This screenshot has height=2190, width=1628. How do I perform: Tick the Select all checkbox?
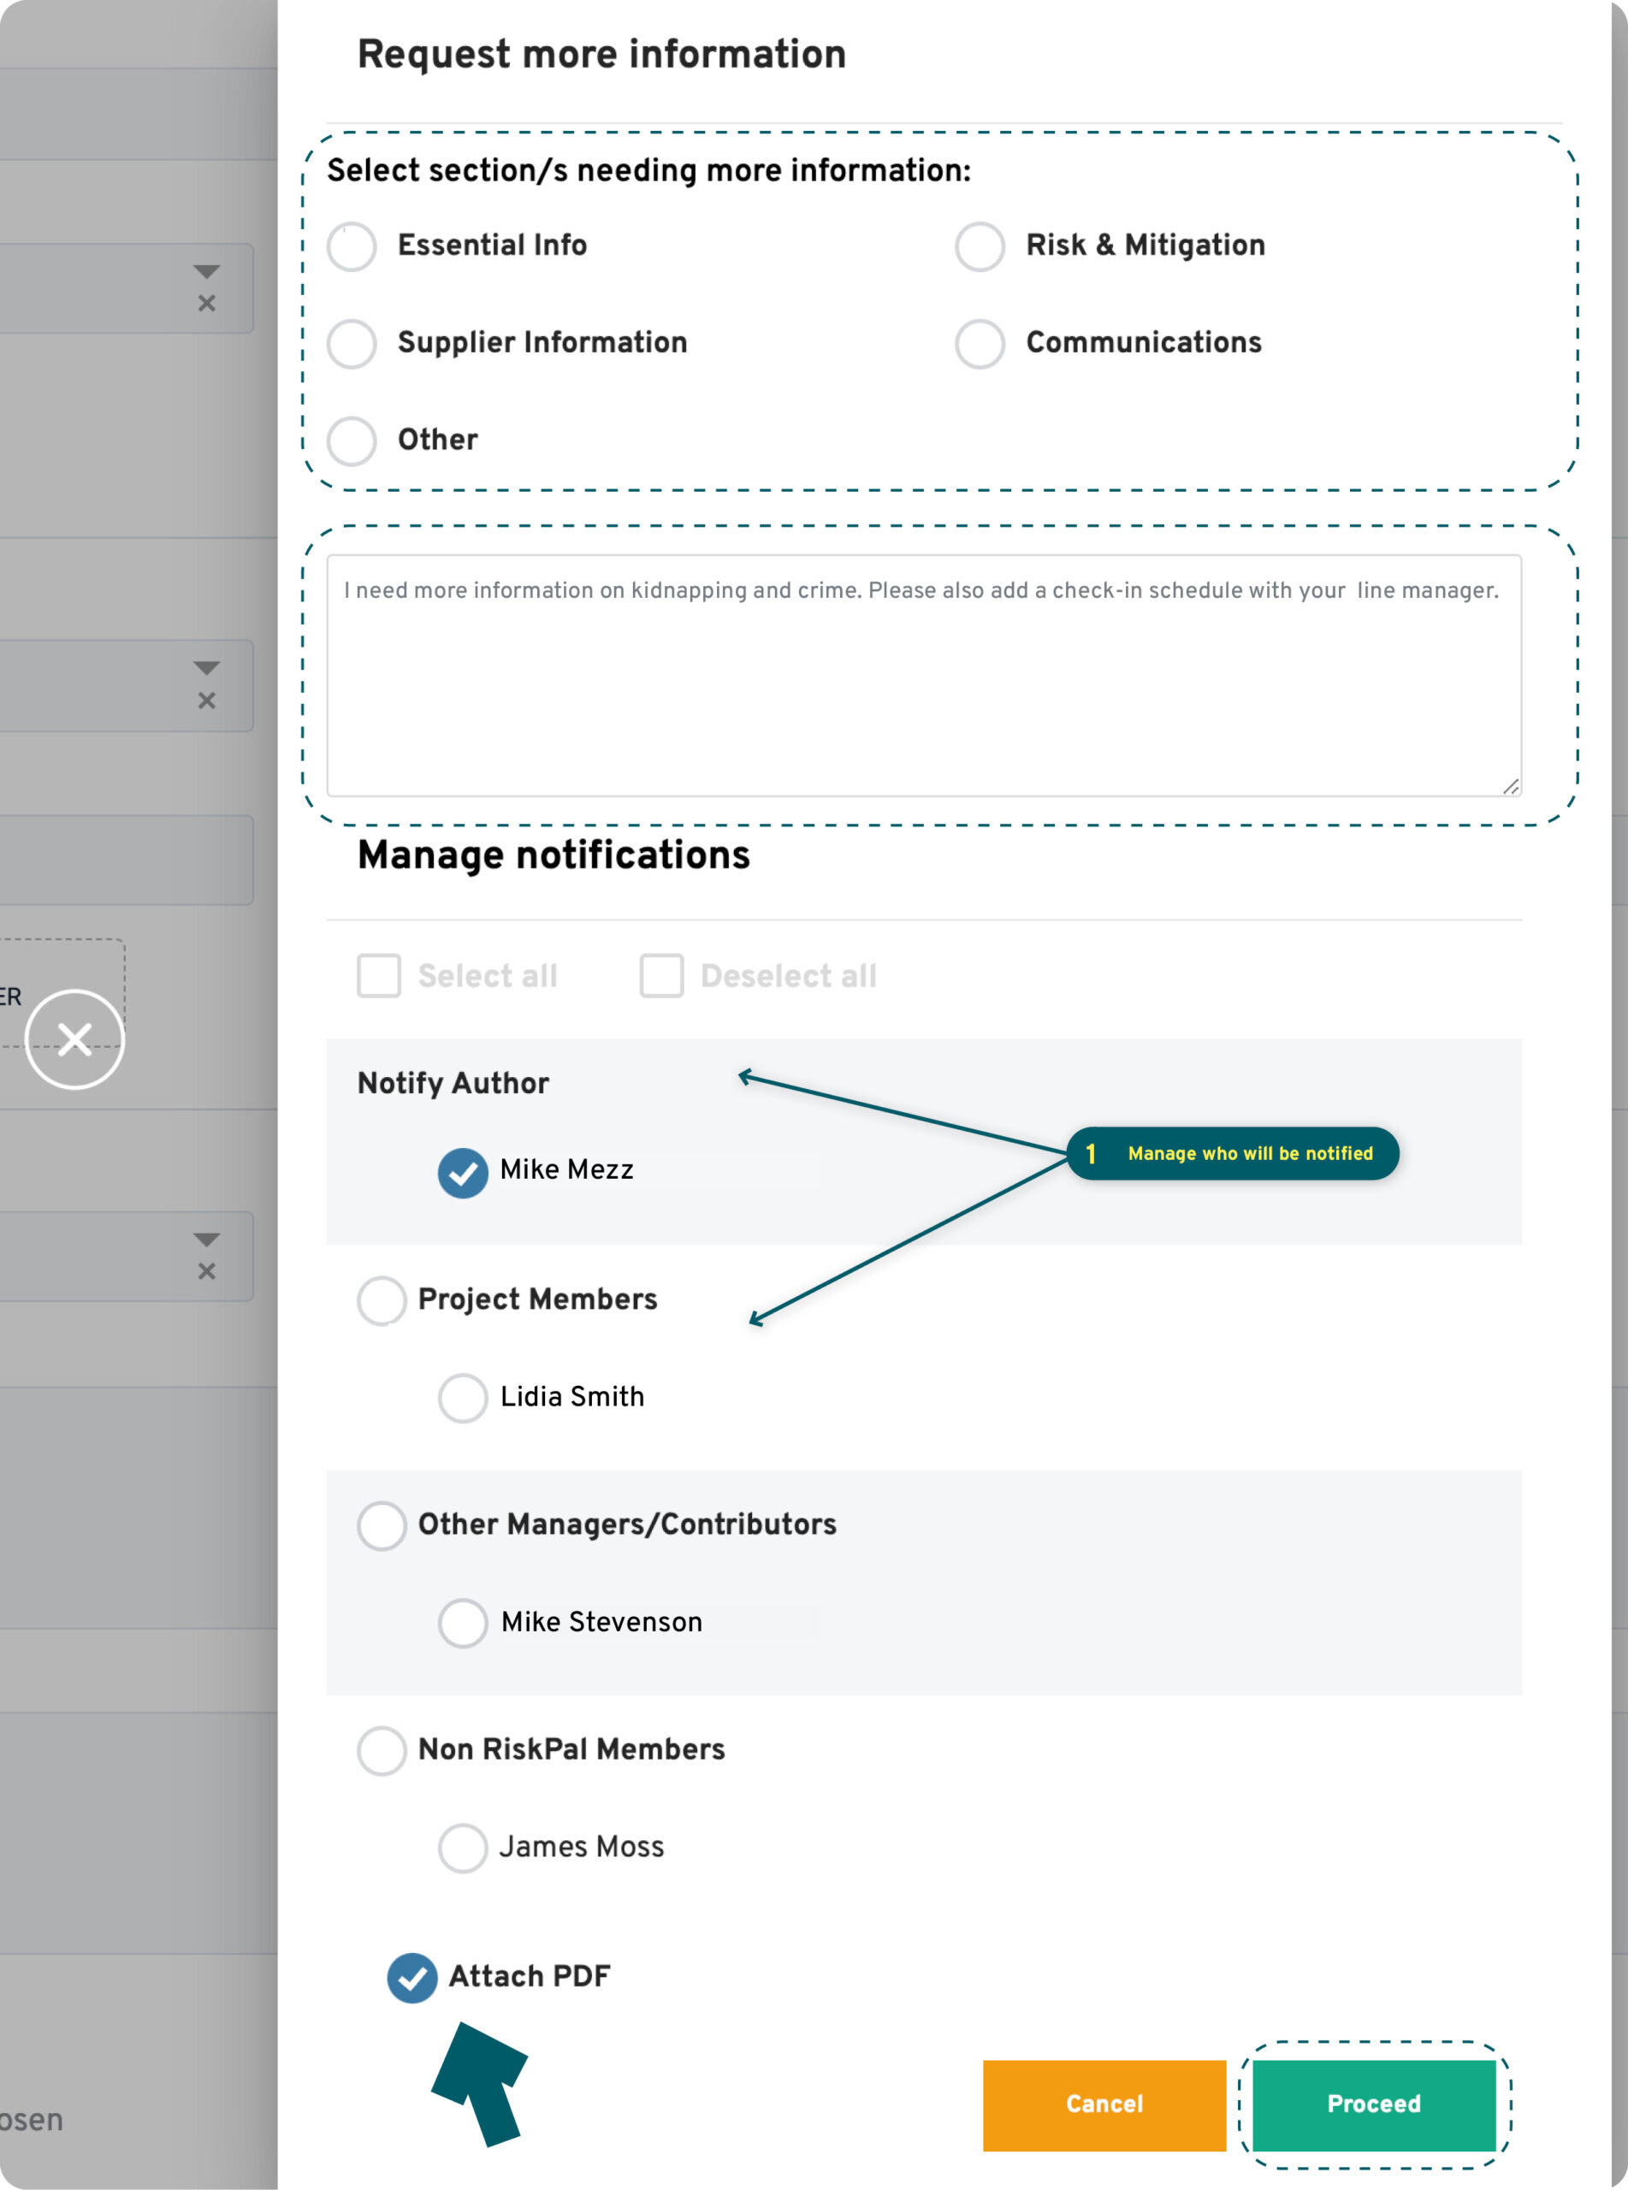(379, 975)
